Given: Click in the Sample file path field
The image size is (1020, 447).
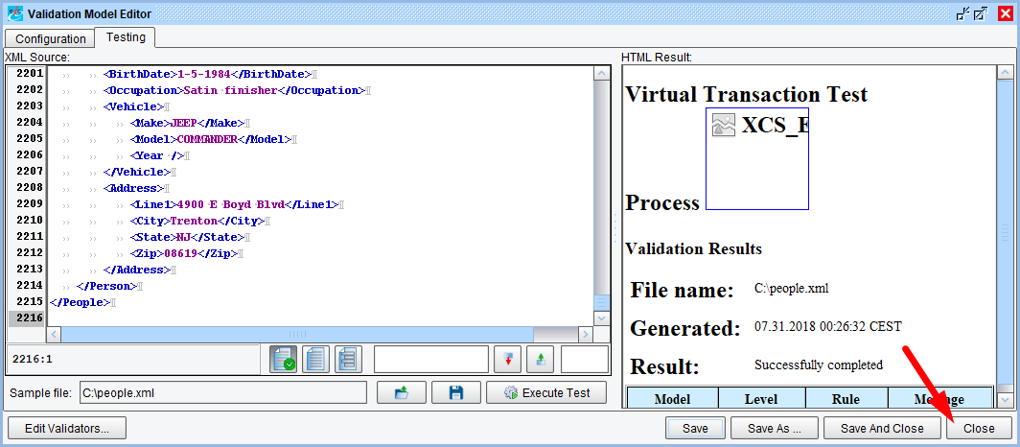Looking at the screenshot, I should (x=222, y=392).
